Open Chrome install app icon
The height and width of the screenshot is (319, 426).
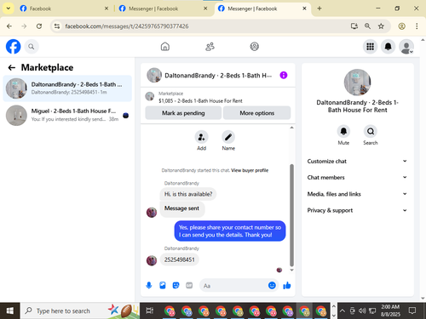pos(354,26)
